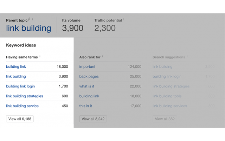The image size is (225, 141).
Task: Click info icon next to Also rank for
Action: pyautogui.click(x=102, y=56)
